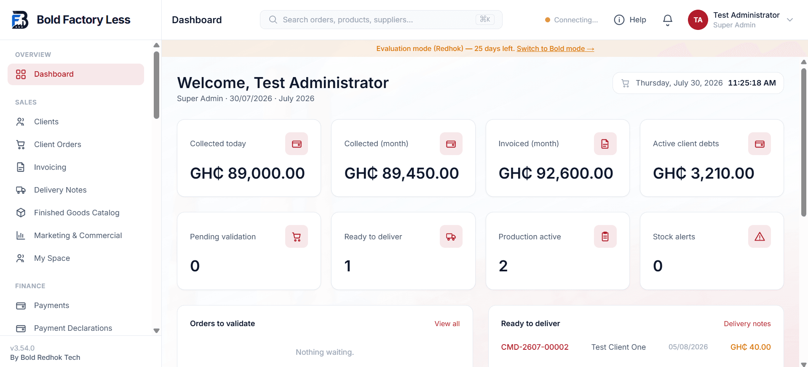
Task: Open the Invoicing section
Action: [x=76, y=167]
